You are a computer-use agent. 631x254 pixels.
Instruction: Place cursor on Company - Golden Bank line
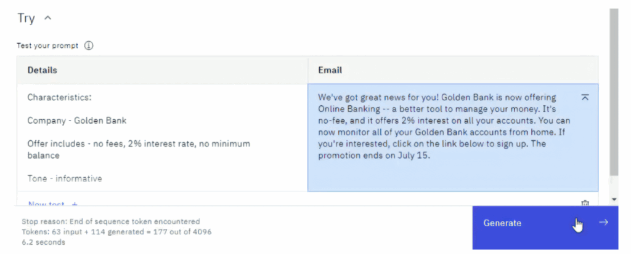(77, 121)
